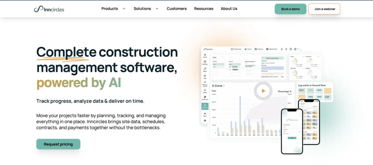The image size is (373, 165).
Task: Click the notification bell in dashboard top bar
Action: (282, 49)
